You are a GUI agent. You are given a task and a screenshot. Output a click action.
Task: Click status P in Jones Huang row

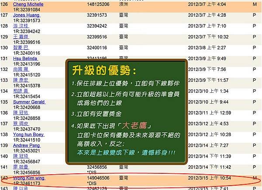254,15
